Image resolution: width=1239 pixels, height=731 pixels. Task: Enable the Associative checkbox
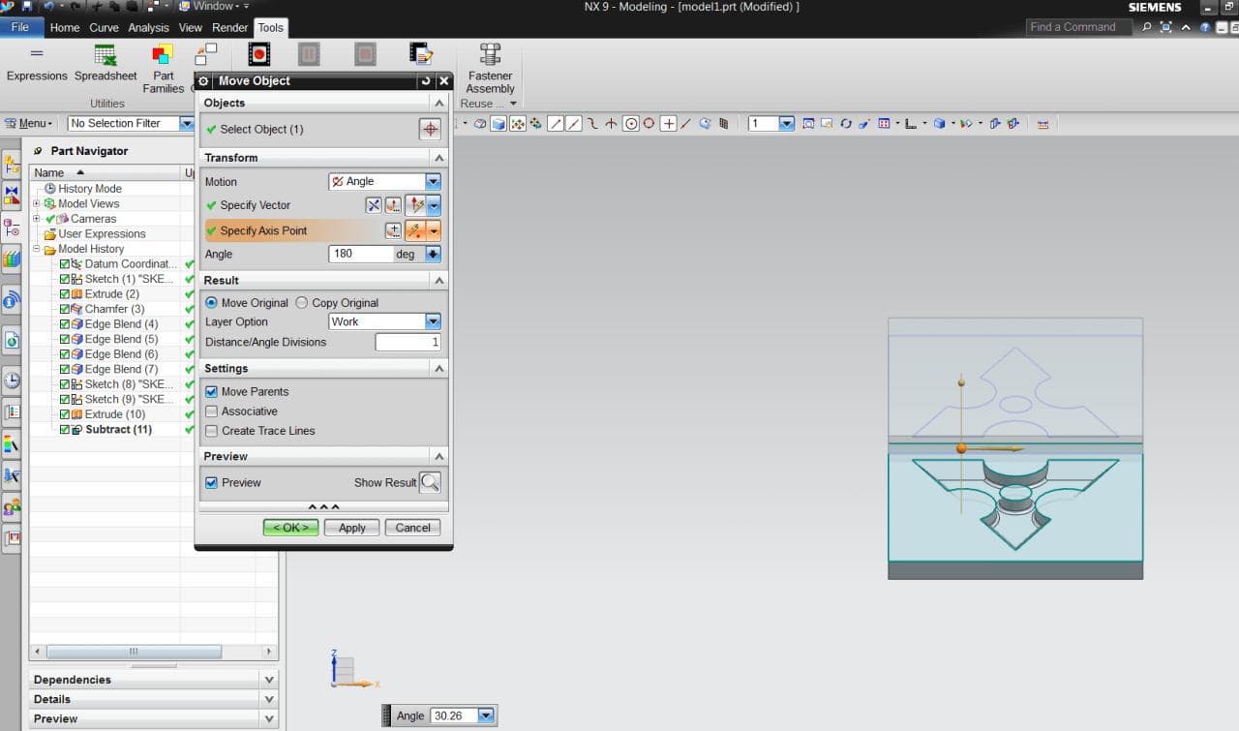tap(212, 411)
